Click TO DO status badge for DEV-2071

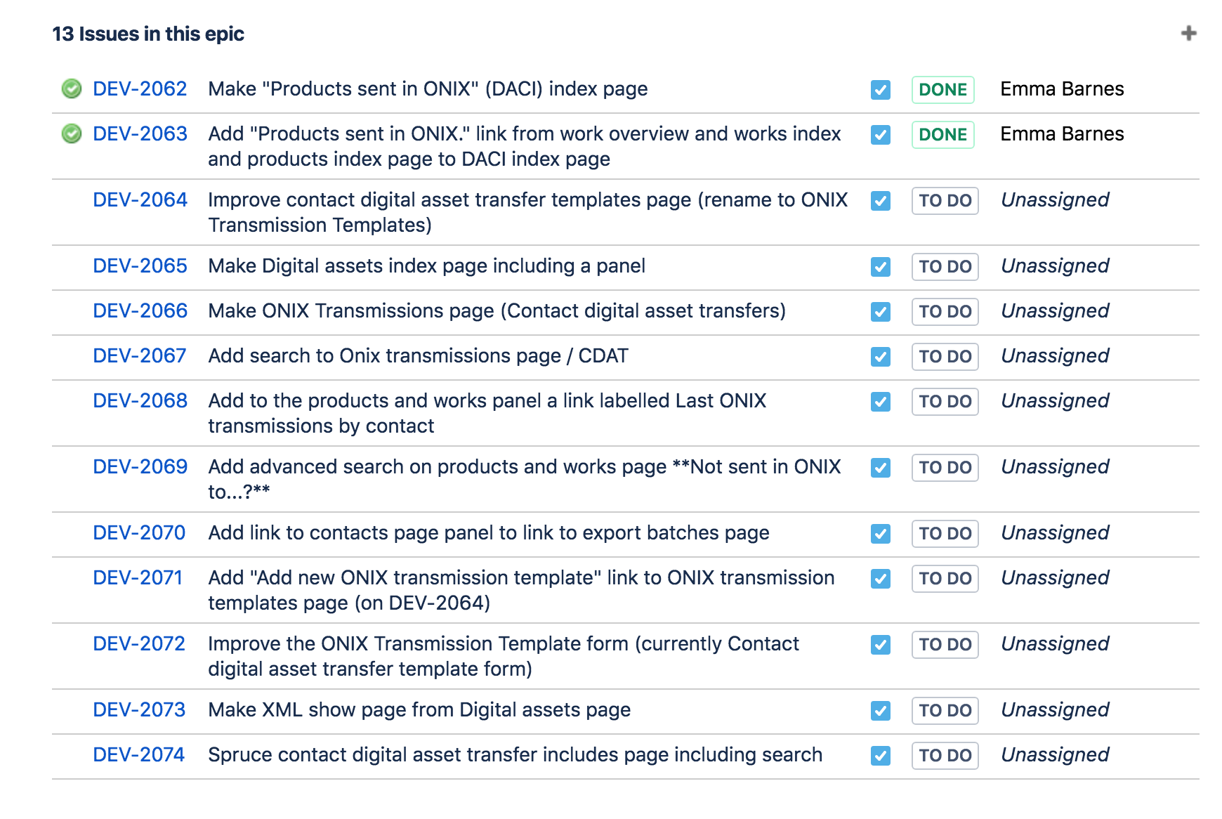[945, 579]
